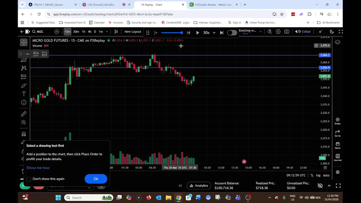
Task: Select the 30m timeframe
Action: point(76,32)
